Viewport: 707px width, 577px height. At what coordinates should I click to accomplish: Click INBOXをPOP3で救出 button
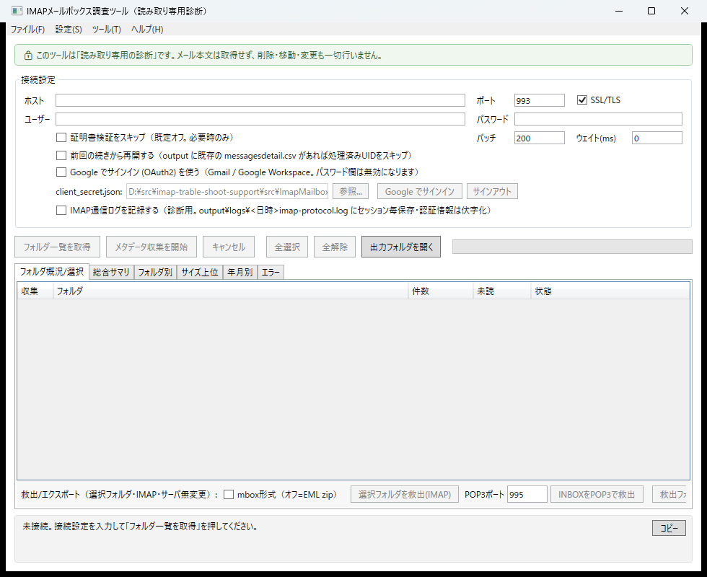597,495
